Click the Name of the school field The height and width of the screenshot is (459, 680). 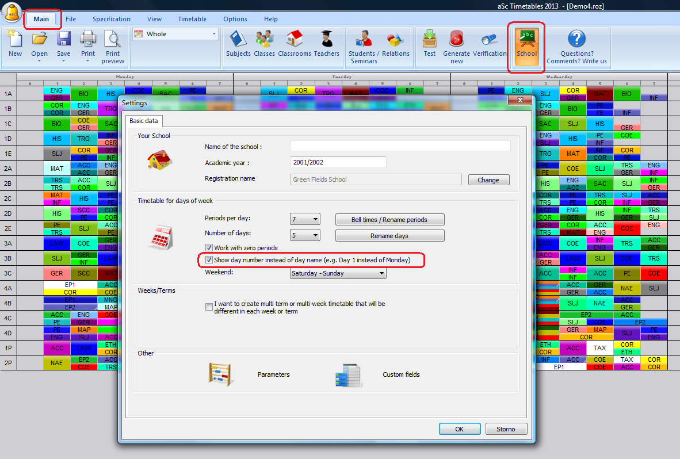pyautogui.click(x=400, y=146)
